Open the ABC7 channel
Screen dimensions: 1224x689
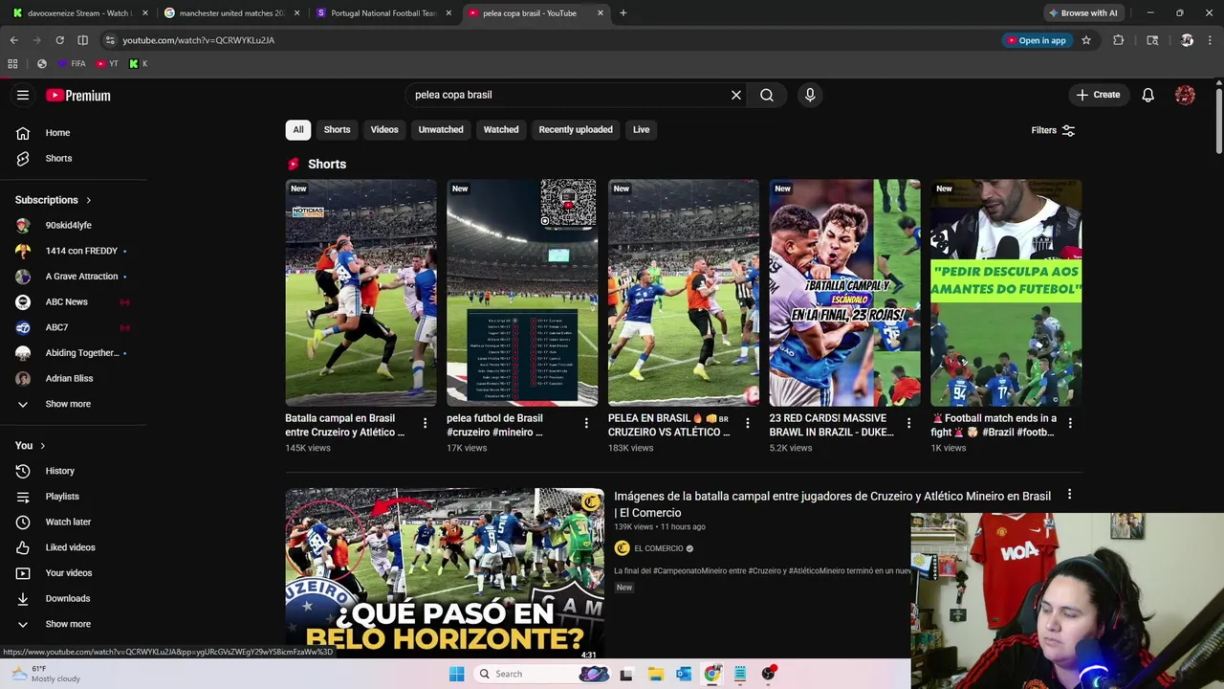[x=56, y=327]
